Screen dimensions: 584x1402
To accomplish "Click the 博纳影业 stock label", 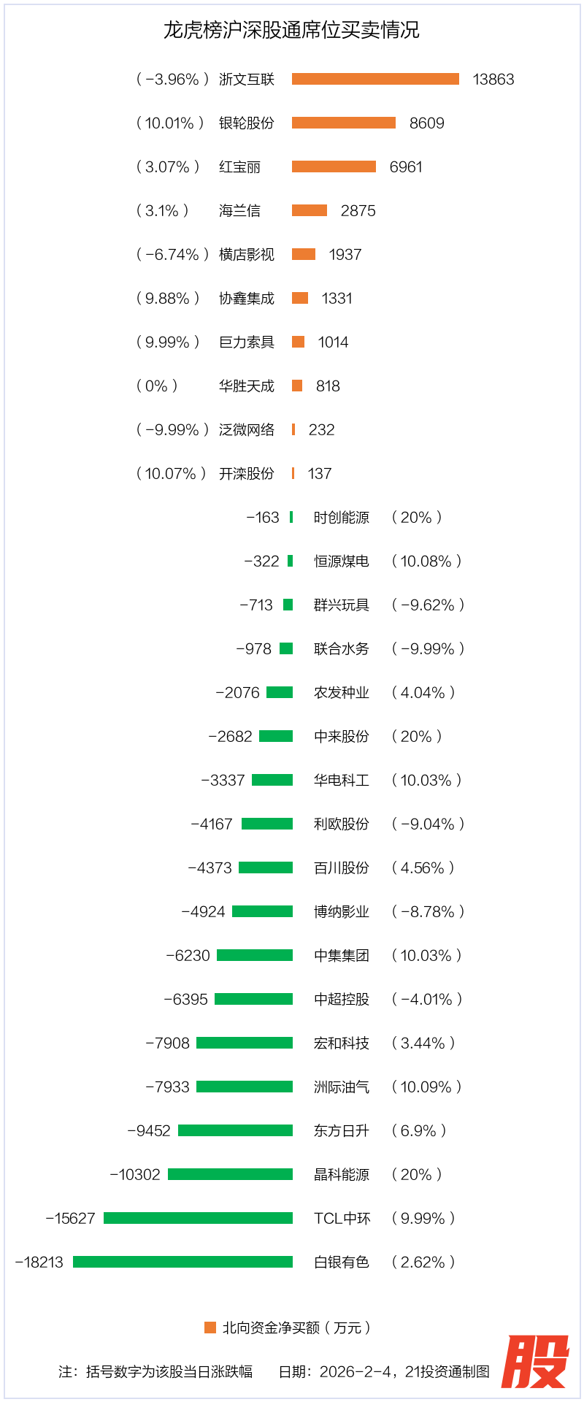I will point(342,911).
